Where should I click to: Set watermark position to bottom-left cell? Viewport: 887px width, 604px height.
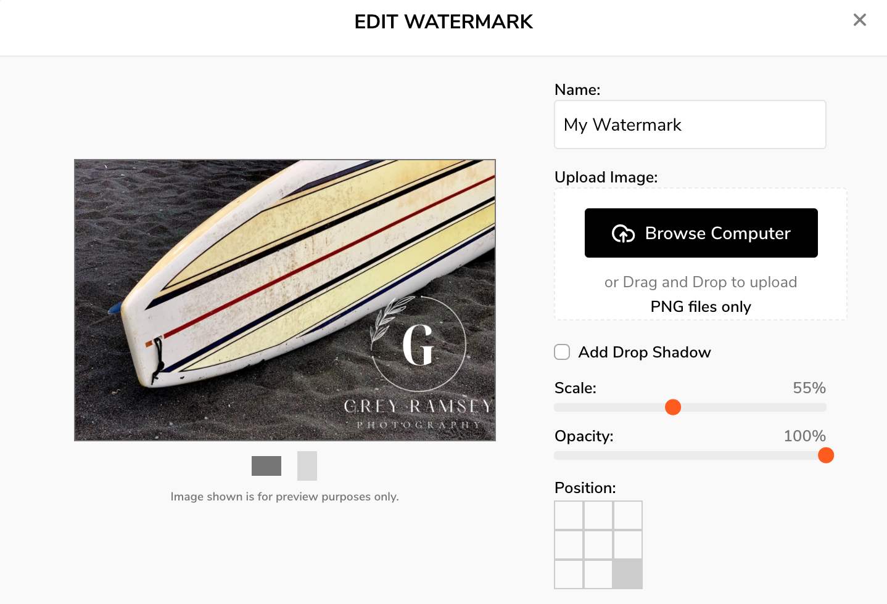coord(569,574)
